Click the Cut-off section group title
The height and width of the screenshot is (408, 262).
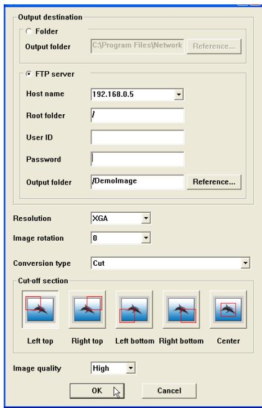point(43,281)
